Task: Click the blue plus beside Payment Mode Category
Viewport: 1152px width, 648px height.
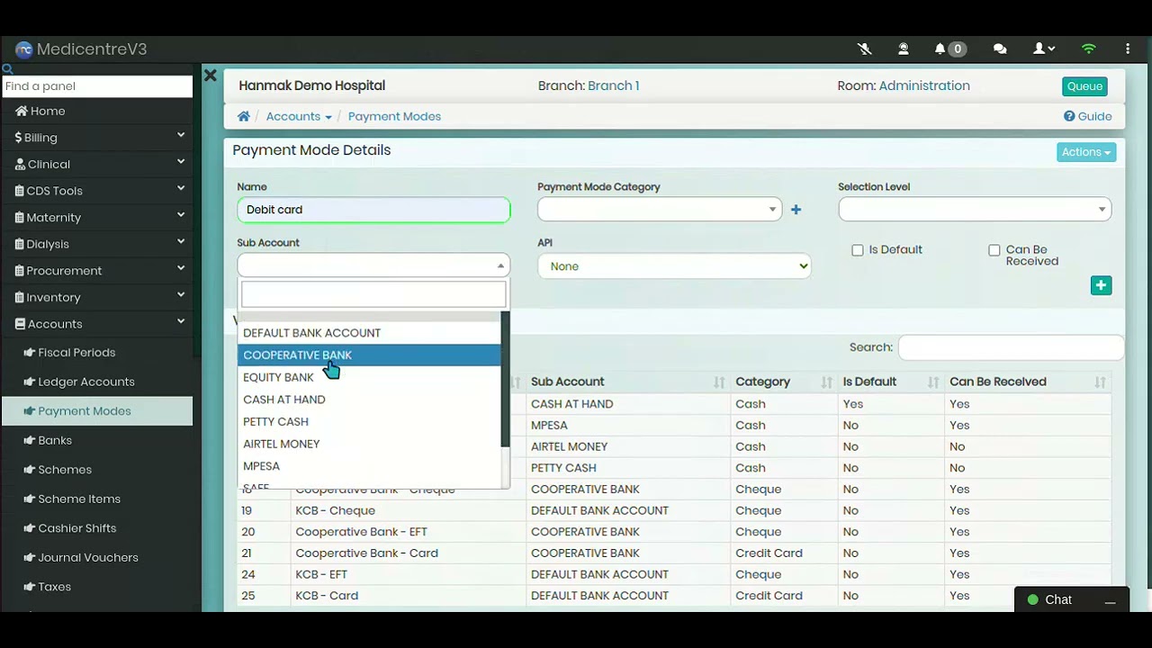Action: coord(796,210)
